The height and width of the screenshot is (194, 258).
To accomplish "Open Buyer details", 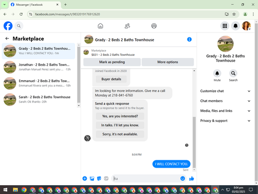I will click(111, 79).
